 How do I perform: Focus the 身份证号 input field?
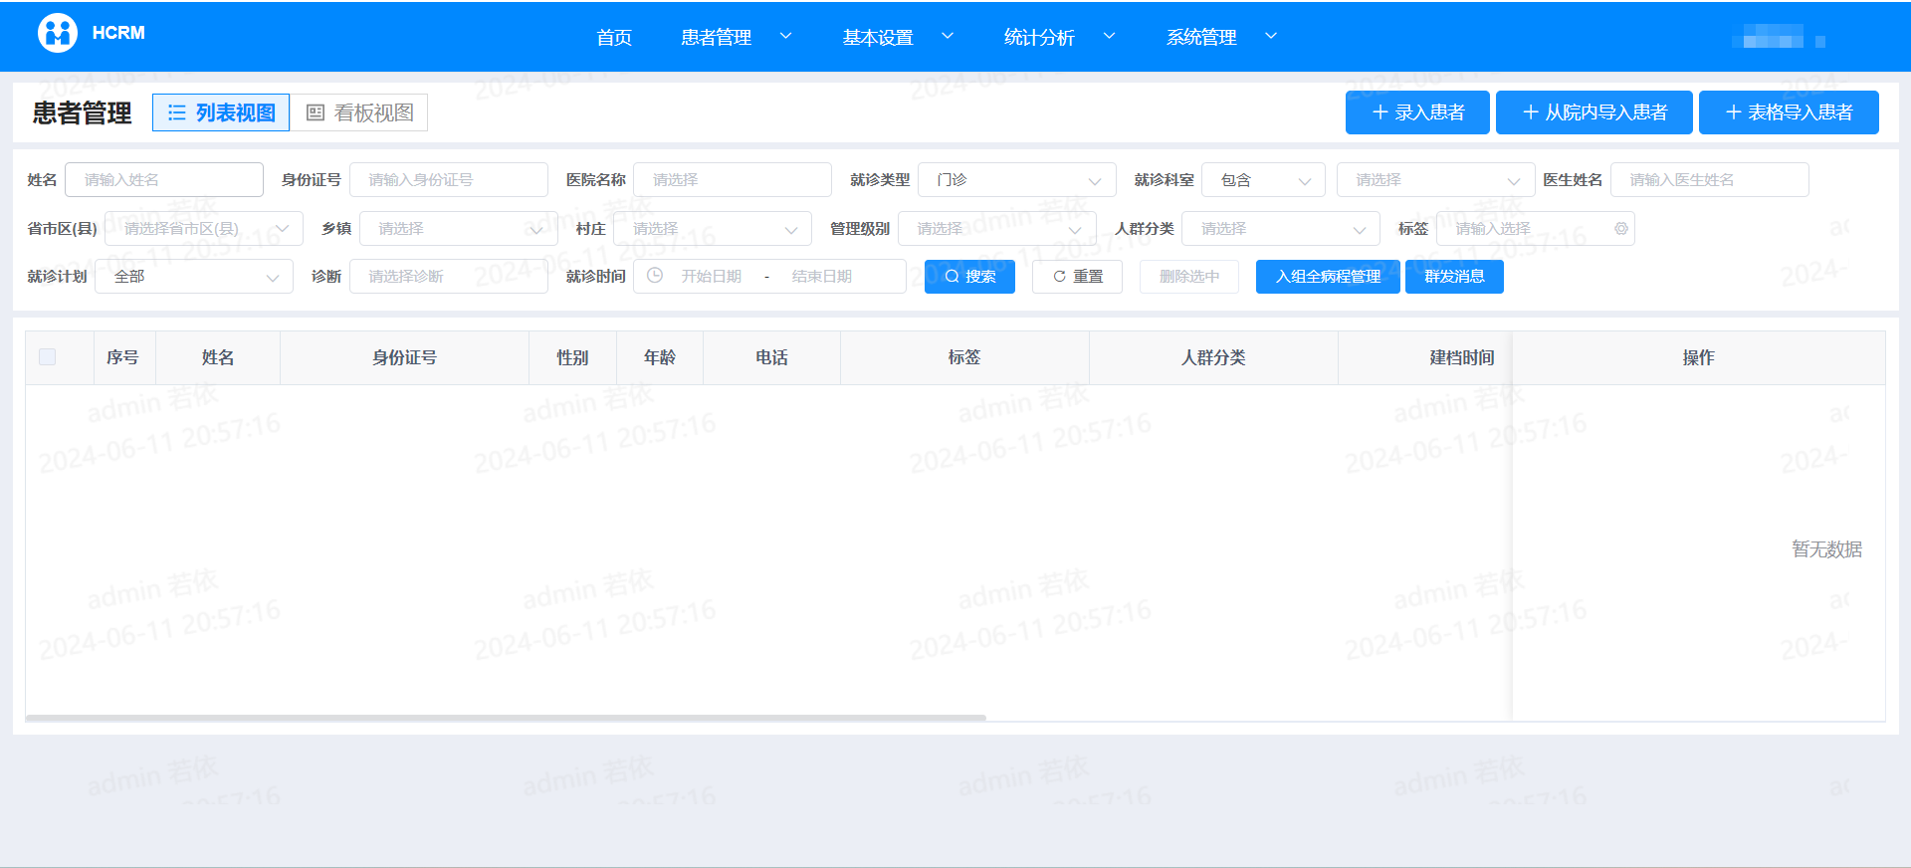pyautogui.click(x=449, y=180)
